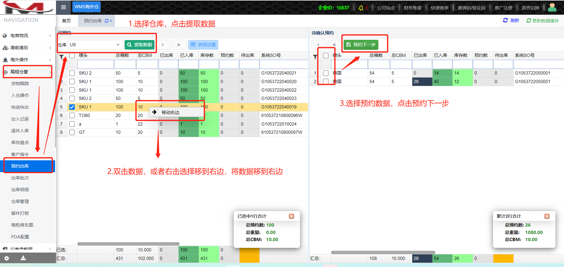This screenshot has height=267, width=564.
Task: Open 快速查单 in the top bar
Action: pyautogui.click(x=440, y=8)
